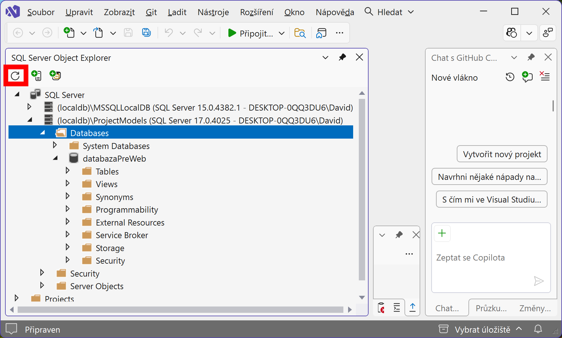This screenshot has height=338, width=562.
Task: Expand the Tables folder
Action: click(x=67, y=171)
